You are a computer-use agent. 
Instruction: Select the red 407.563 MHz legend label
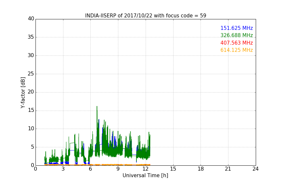tap(237, 43)
